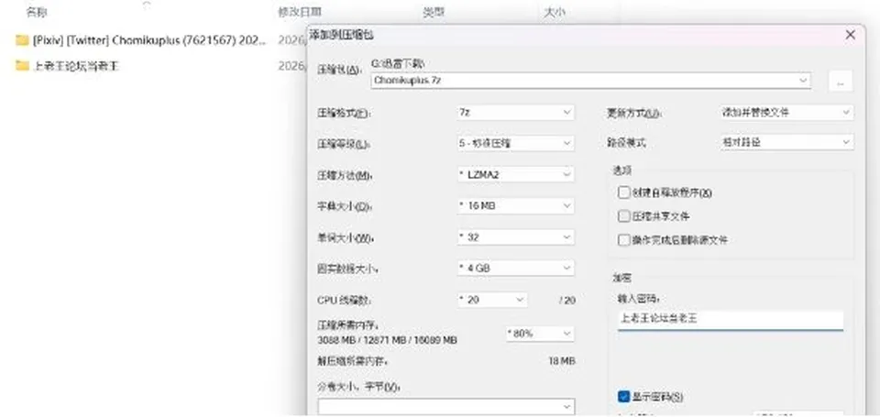Open the 路径模式 dropdown showing 相对路径
Image resolution: width=880 pixels, height=417 pixels.
pyautogui.click(x=786, y=143)
